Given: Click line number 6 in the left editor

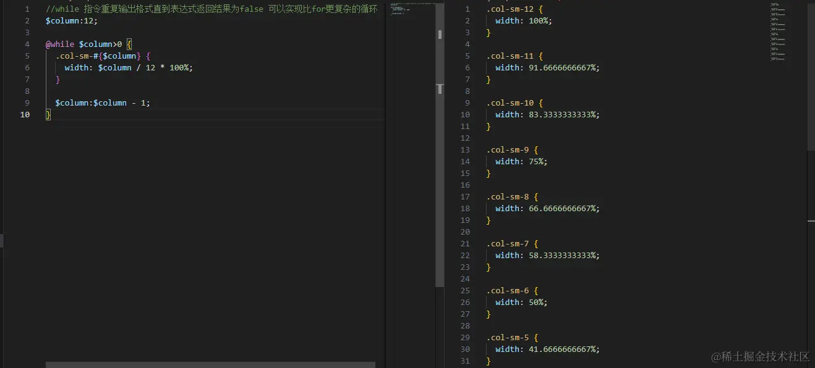Looking at the screenshot, I should pos(27,68).
